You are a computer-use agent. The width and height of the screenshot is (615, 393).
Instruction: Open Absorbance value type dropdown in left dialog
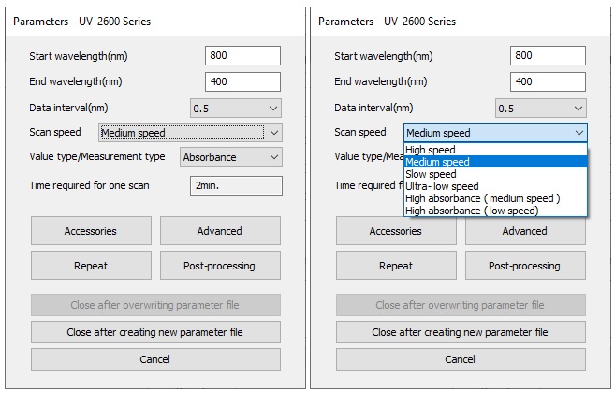click(x=231, y=157)
